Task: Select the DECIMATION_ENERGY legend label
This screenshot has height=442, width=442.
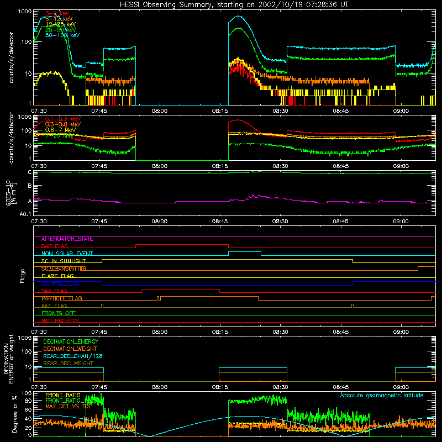Action: (71, 341)
